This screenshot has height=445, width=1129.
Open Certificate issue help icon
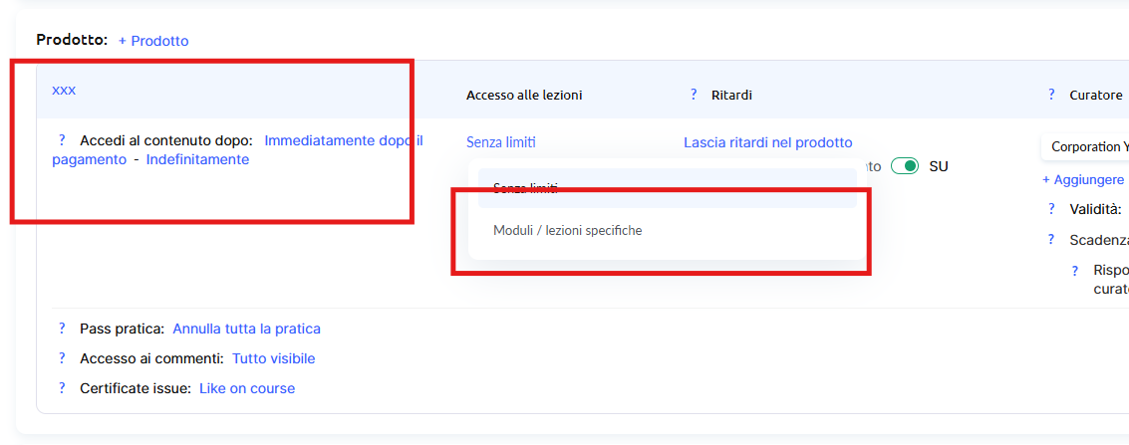pyautogui.click(x=62, y=388)
